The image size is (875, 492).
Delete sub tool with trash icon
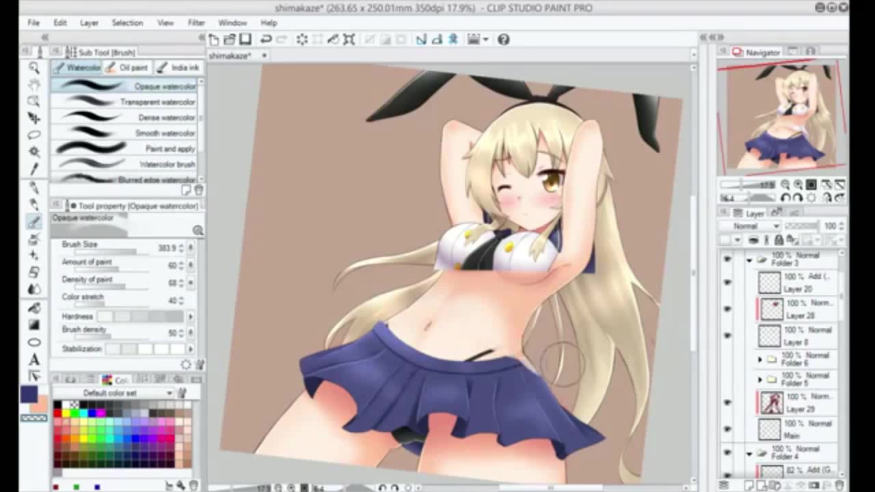(x=198, y=190)
